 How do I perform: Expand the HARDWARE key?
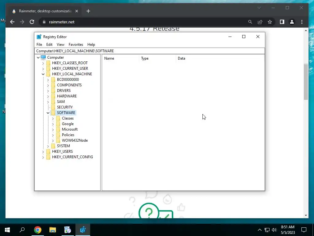point(48,96)
